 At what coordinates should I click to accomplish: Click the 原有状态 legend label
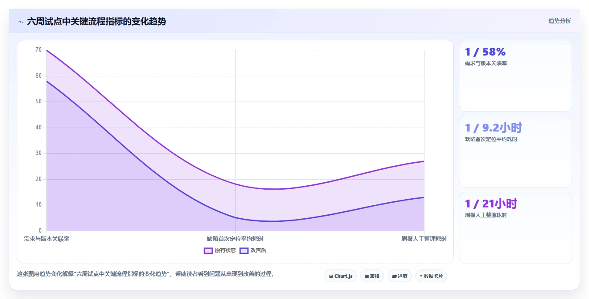click(x=225, y=250)
